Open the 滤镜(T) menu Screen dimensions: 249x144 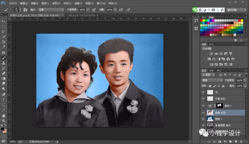point(78,3)
